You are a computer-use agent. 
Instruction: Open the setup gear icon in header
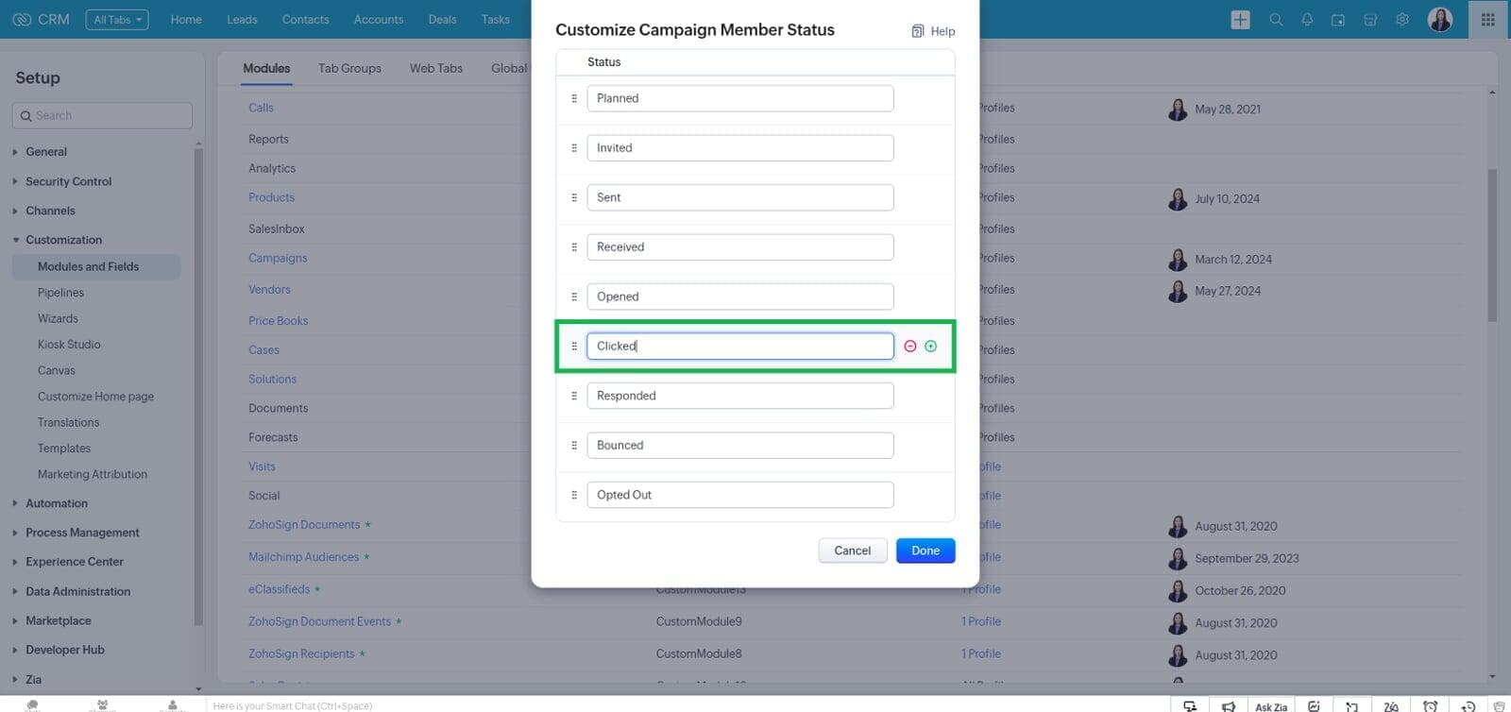click(1402, 20)
